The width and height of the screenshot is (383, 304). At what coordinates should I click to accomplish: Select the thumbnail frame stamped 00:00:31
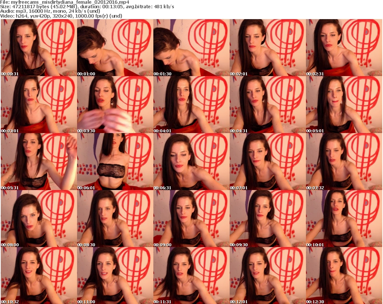pyautogui.click(x=39, y=48)
